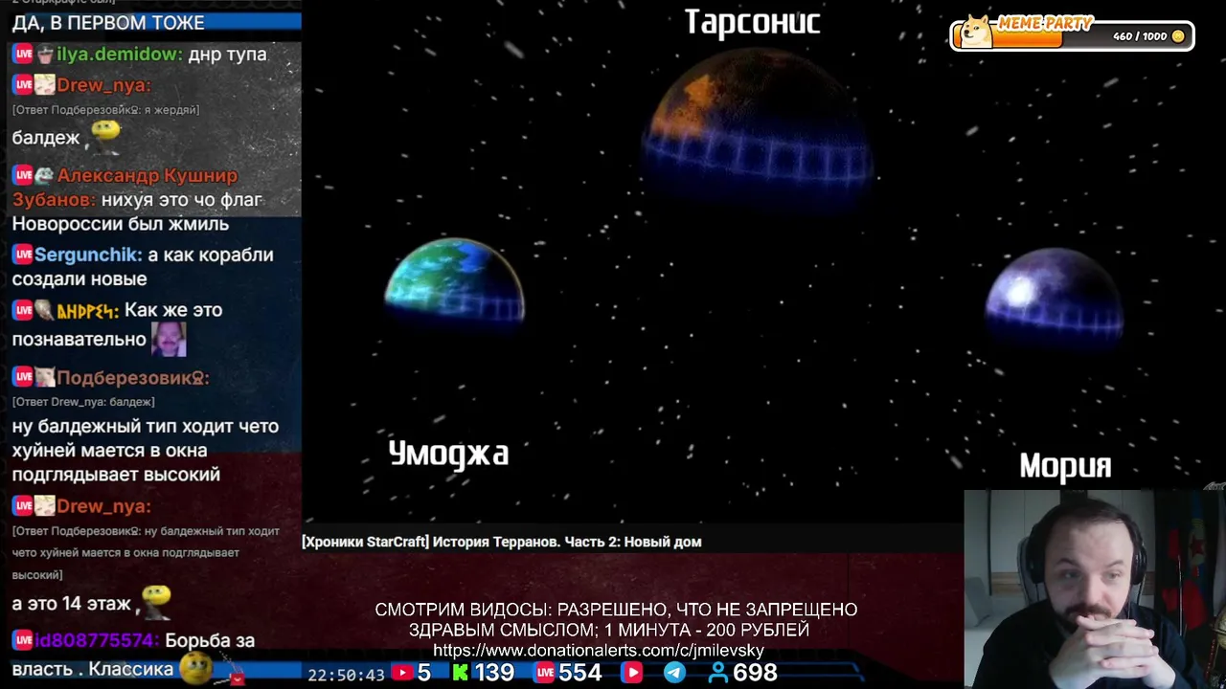The image size is (1226, 689).
Task: Click the LIVE badge before id808775574
Action: pos(23,640)
